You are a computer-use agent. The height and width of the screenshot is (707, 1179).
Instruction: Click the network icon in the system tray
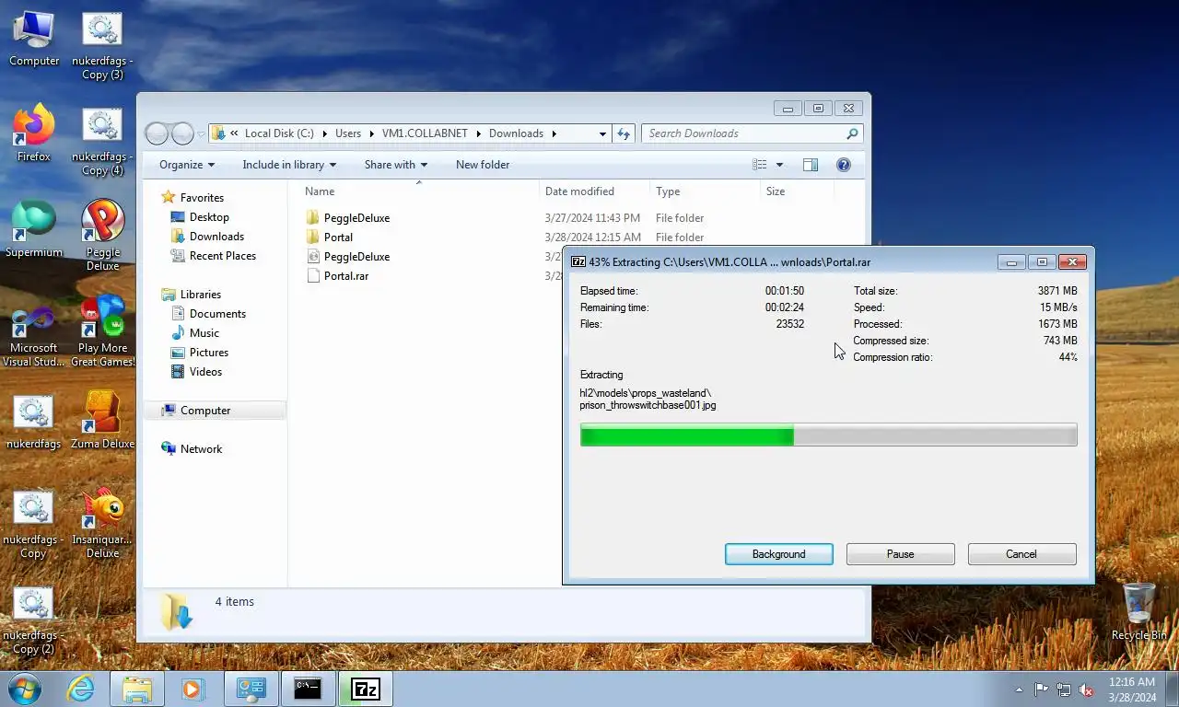coord(1064,690)
